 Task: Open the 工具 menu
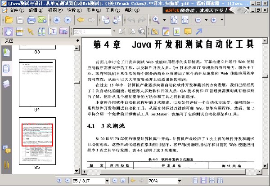tap(113, 10)
